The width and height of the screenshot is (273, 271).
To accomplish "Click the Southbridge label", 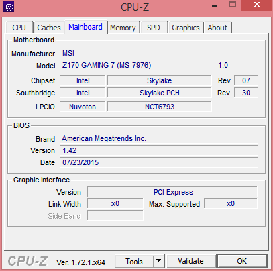I will pos(36,93).
